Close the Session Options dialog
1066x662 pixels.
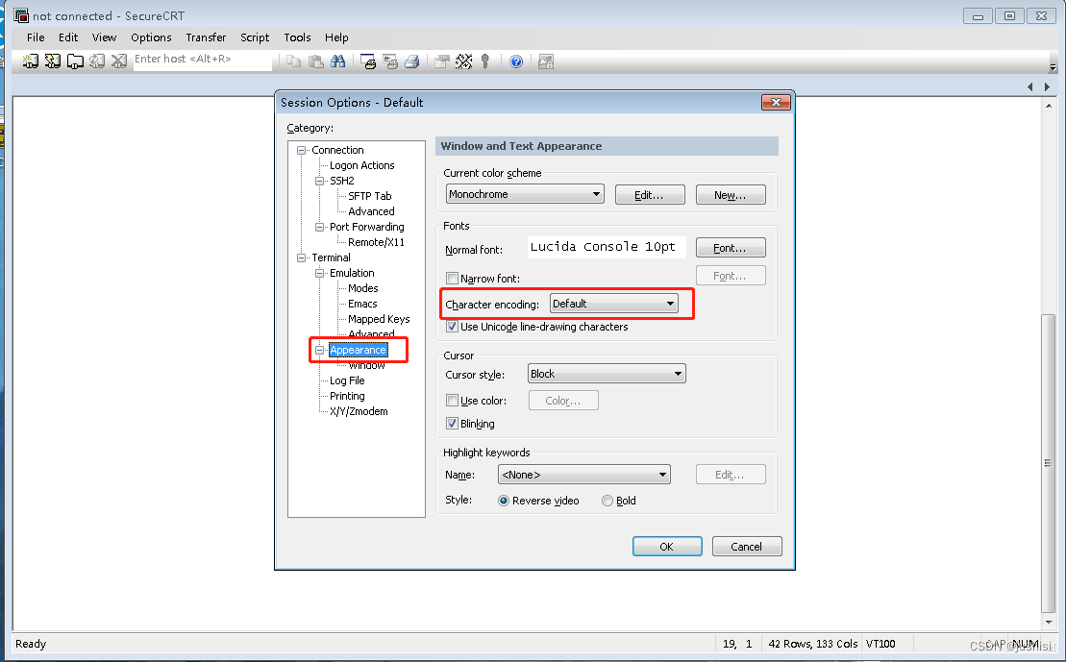coord(776,103)
